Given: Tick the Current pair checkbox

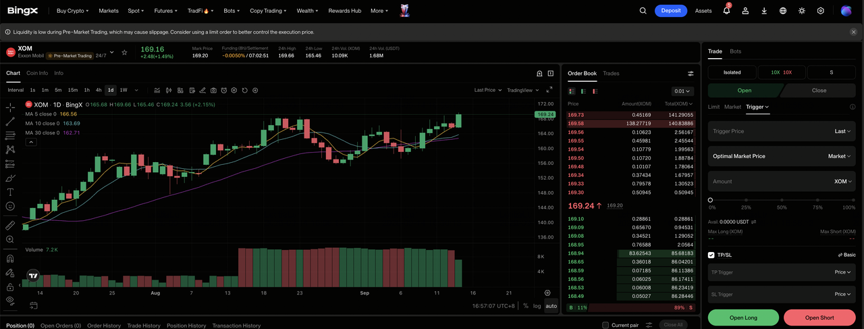Looking at the screenshot, I should pyautogui.click(x=605, y=325).
